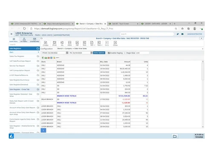The height and width of the screenshot is (160, 213).
Task: Switch to LEDGER - DATE WISE tab
Action: (x=156, y=23)
